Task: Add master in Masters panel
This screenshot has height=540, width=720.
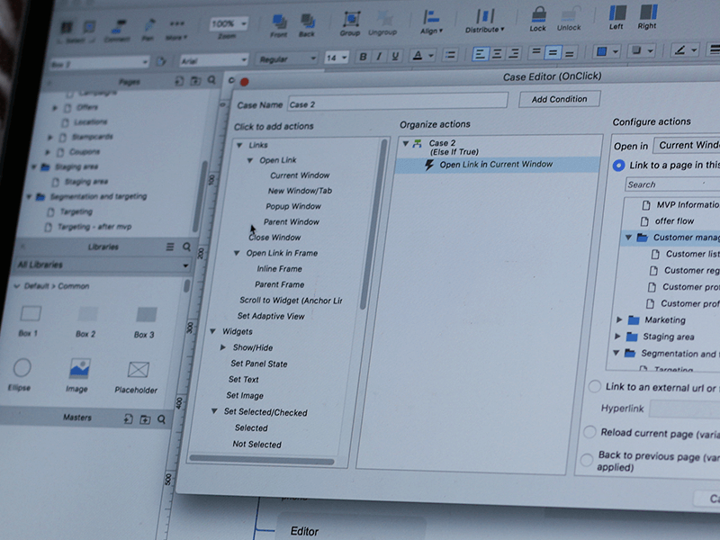Action: tap(128, 418)
